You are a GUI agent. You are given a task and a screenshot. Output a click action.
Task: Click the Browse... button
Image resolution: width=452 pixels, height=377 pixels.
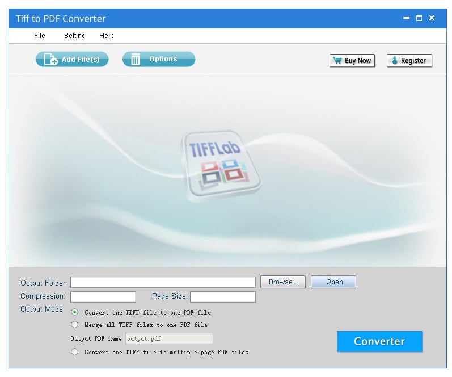(x=283, y=282)
